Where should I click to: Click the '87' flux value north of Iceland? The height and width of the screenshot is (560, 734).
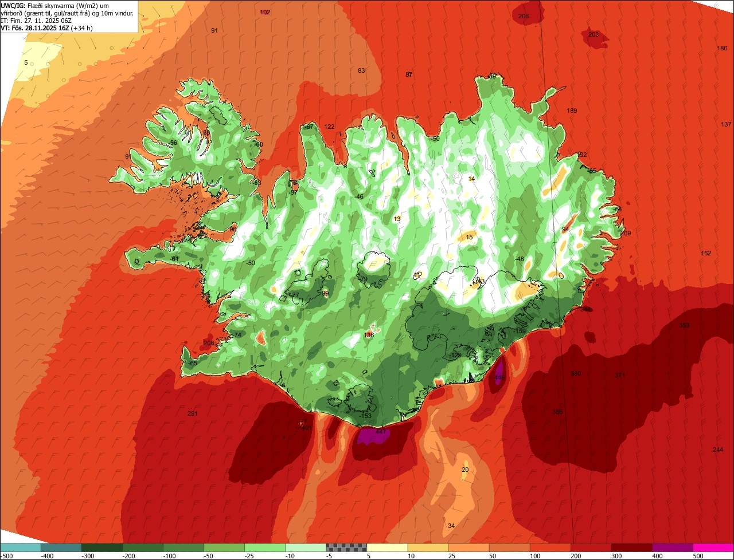[409, 74]
